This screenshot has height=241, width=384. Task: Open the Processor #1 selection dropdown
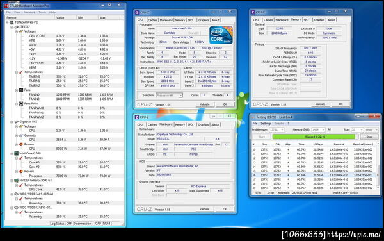click(x=169, y=95)
